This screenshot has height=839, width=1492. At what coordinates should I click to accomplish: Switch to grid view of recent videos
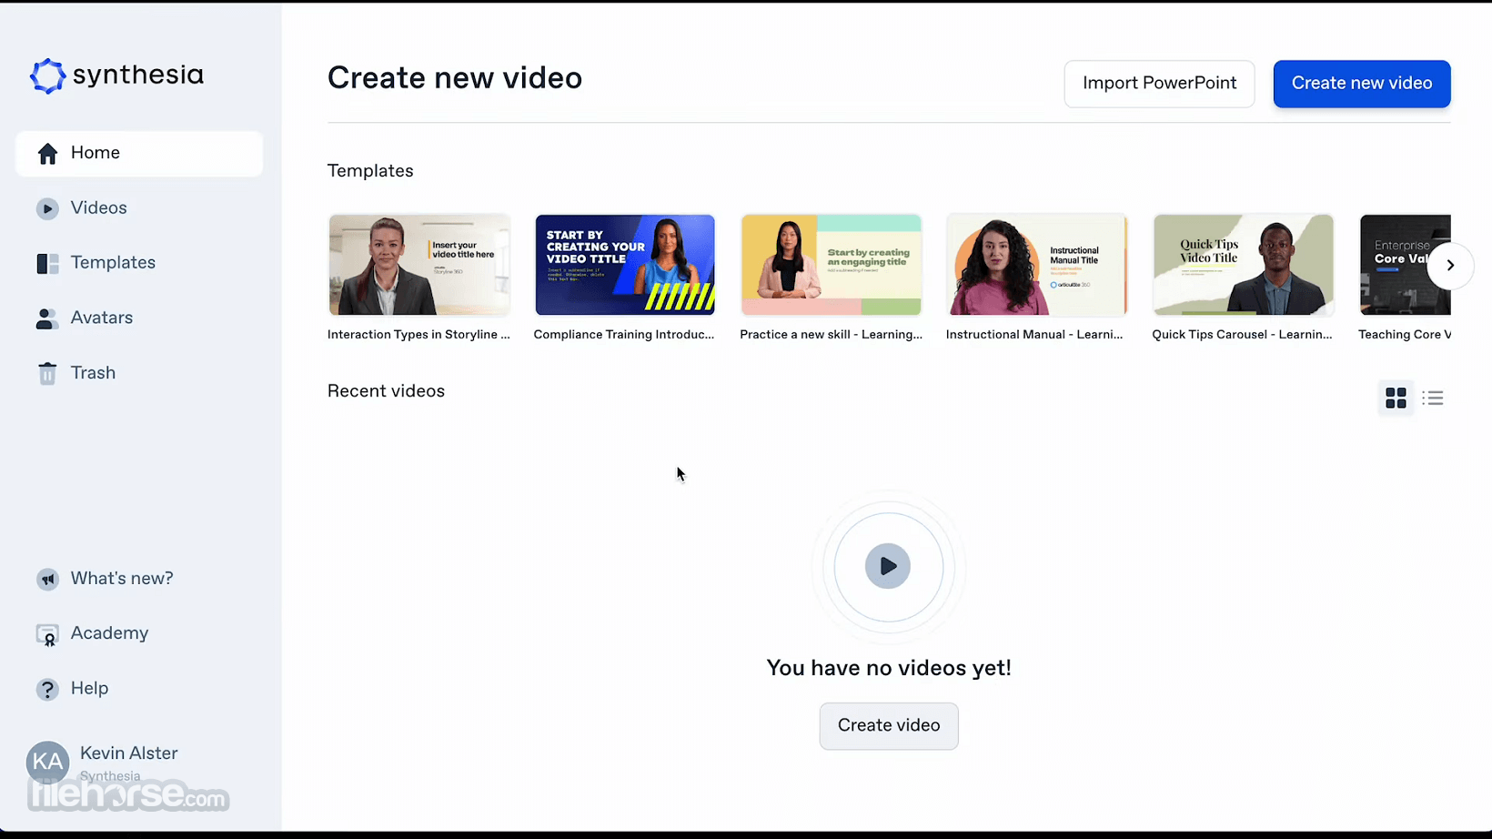(1396, 398)
